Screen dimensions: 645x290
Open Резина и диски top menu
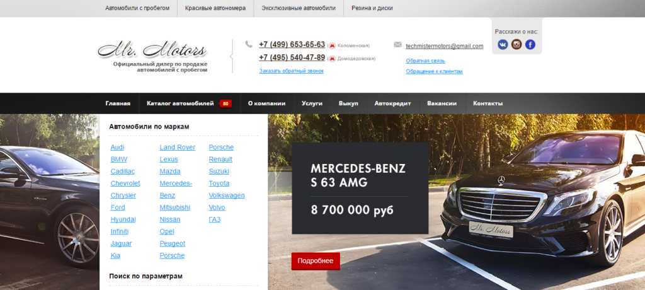(372, 8)
